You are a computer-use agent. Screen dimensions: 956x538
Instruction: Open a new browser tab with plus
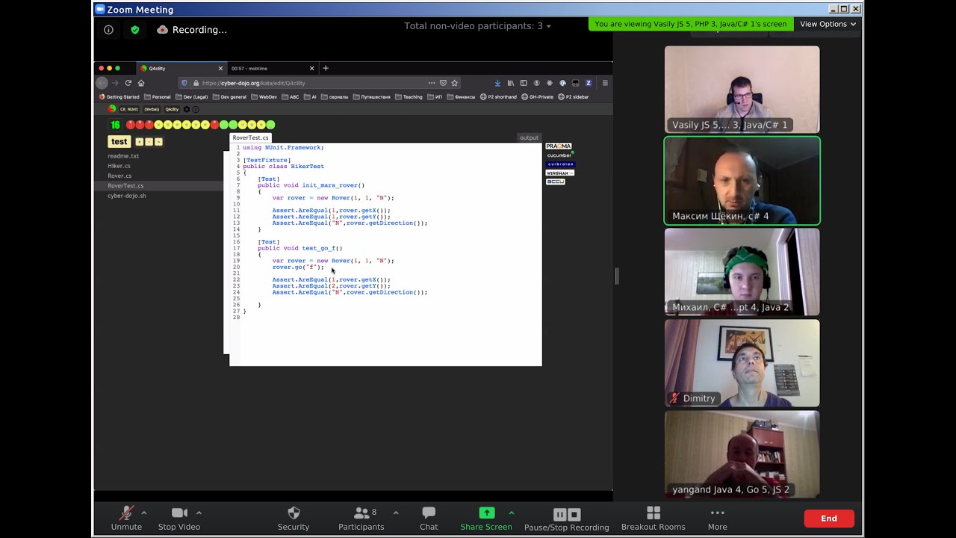[x=326, y=68]
